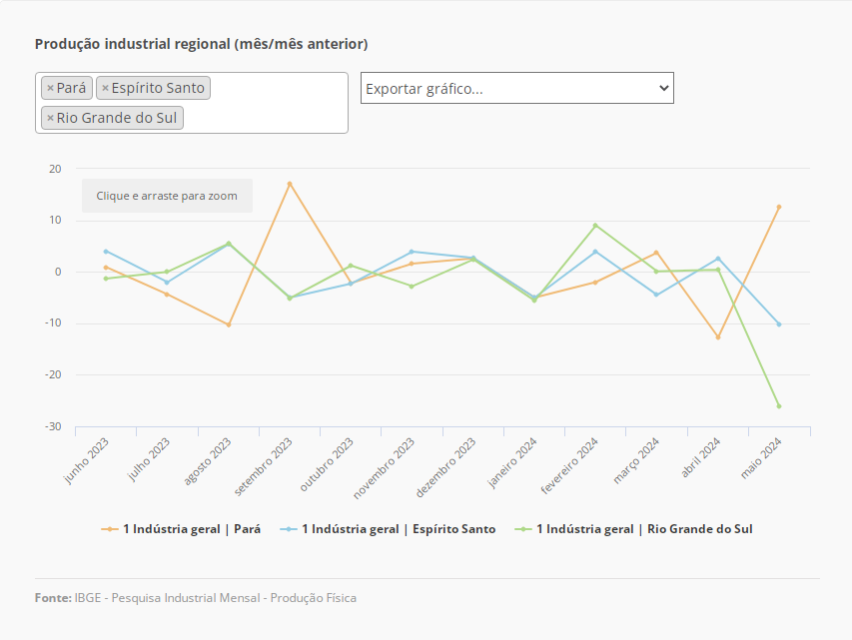Image resolution: width=852 pixels, height=640 pixels.
Task: Remove the Rio Grande do Sul tag
Action: [50, 118]
